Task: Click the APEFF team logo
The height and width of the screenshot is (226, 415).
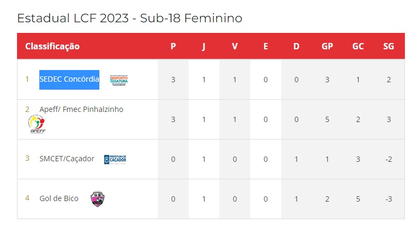Action: coord(37,124)
